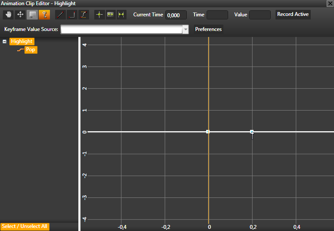Image resolution: width=334 pixels, height=231 pixels.
Task: Click Select / Unselect All button
Action: click(25, 226)
